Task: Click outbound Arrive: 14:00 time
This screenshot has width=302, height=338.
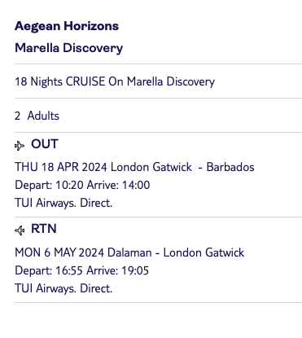Action: tap(118, 185)
